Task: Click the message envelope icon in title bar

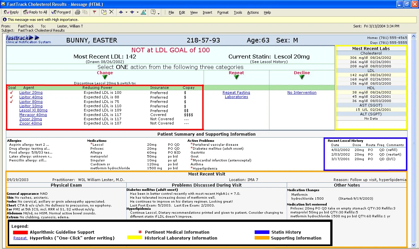Action: pyautogui.click(x=4, y=4)
